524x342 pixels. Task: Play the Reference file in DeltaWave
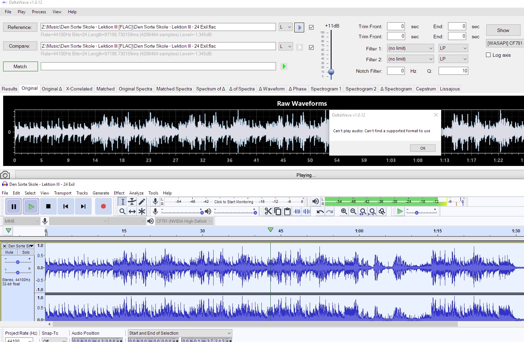[x=299, y=27]
